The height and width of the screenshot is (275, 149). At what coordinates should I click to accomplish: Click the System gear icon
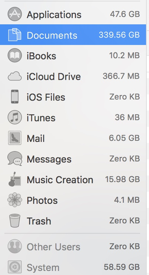[15, 267]
